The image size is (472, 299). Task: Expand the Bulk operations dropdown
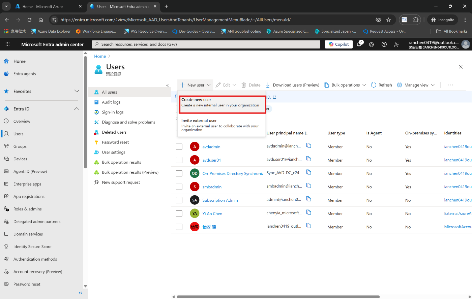pyautogui.click(x=345, y=85)
